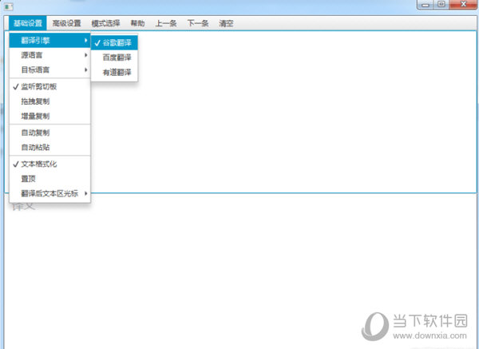479x349 pixels.
Task: Open the 模式选择 menu
Action: (105, 23)
